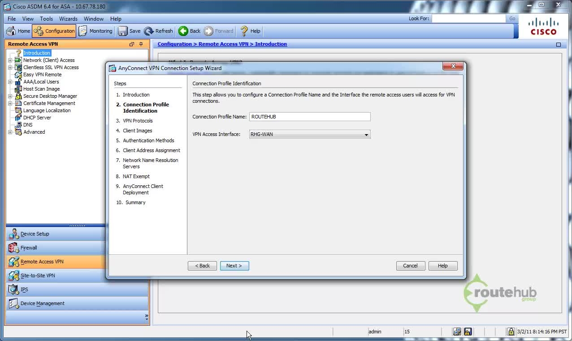Click the Configuration toolbar button
This screenshot has width=572, height=341.
(54, 31)
